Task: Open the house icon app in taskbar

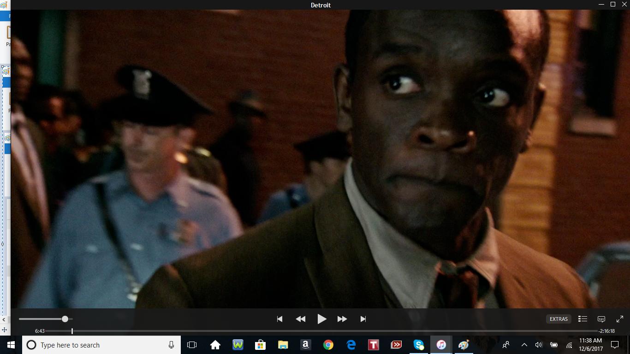Action: pos(215,345)
